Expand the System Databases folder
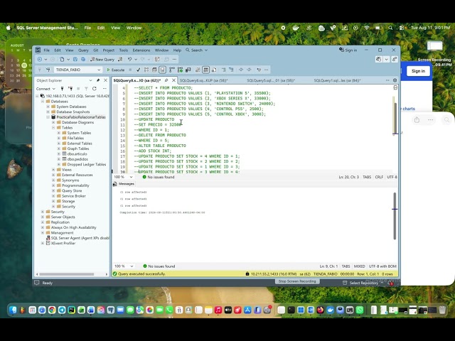This screenshot has width=455, height=341. (x=48, y=107)
